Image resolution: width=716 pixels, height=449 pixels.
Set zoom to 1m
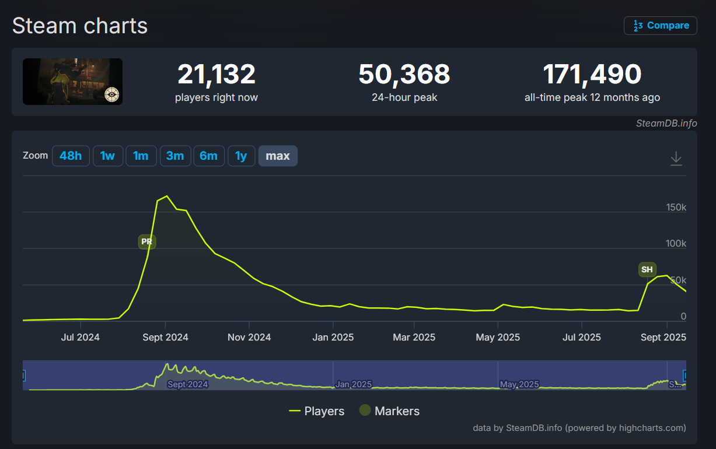(141, 156)
